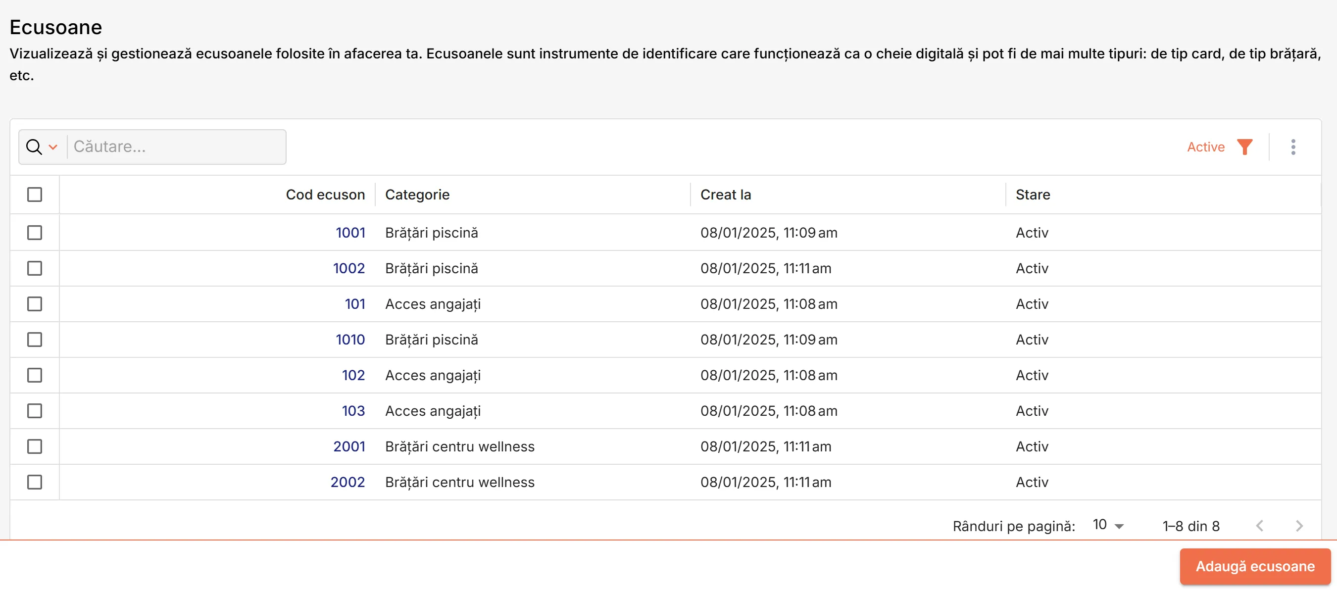The image size is (1337, 590).
Task: Tick the checkbox for badge 2002
Action: (x=35, y=482)
